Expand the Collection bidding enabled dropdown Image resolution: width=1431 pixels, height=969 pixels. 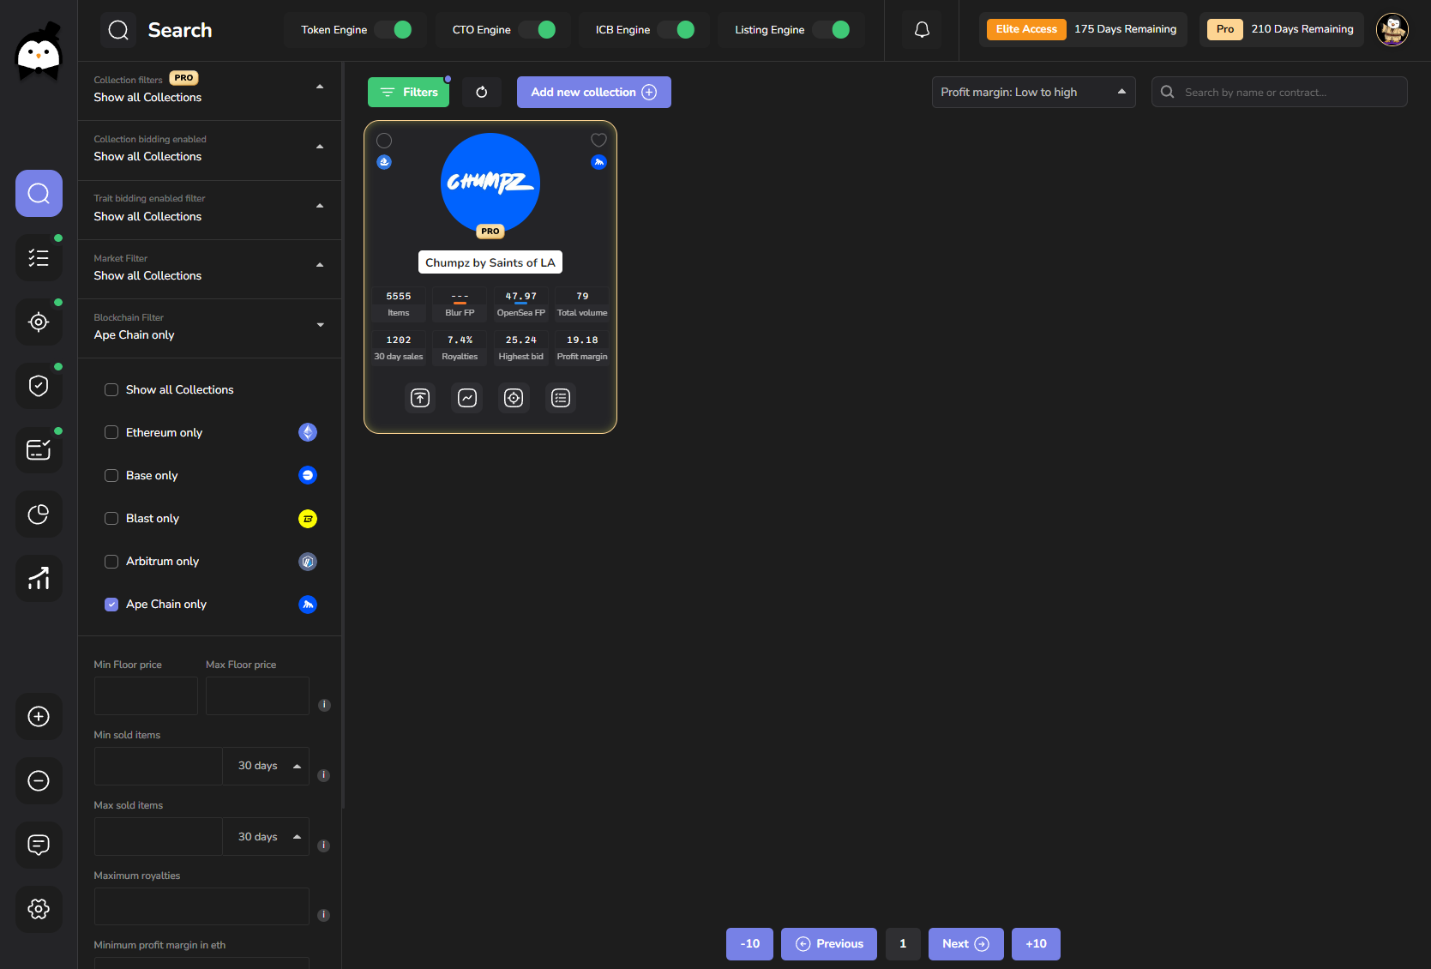tap(209, 148)
